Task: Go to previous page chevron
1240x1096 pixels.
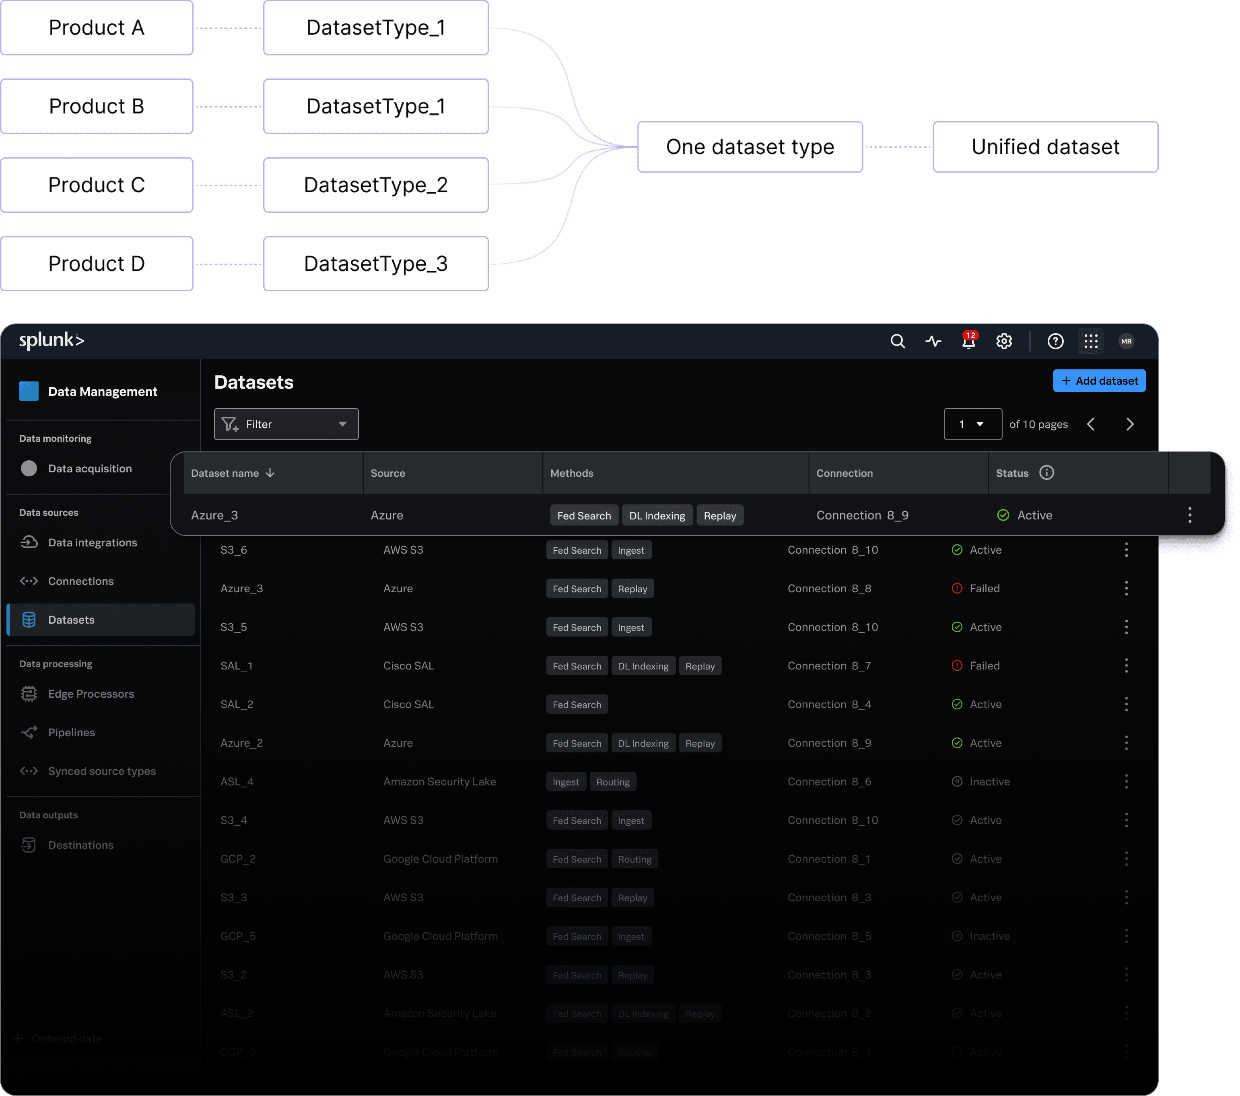Action: [x=1091, y=424]
